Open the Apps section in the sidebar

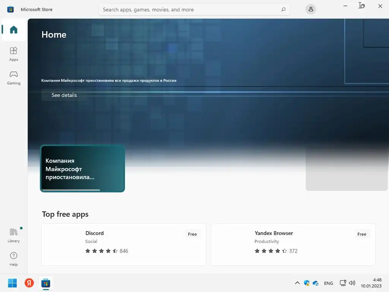[x=14, y=54]
